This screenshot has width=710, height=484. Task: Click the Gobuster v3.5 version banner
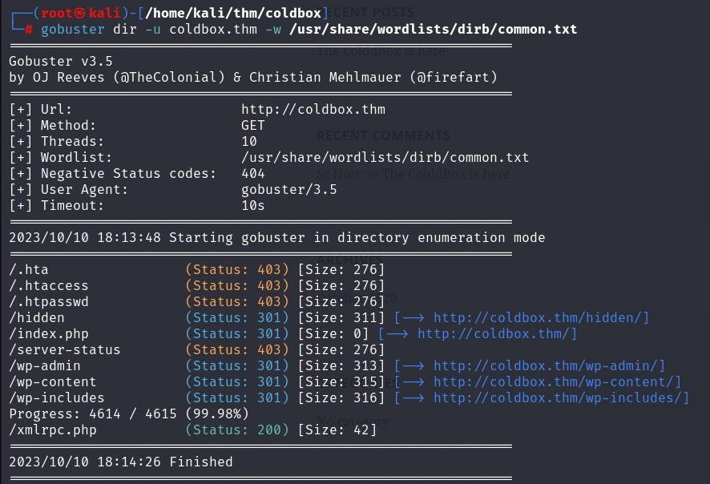coord(61,62)
